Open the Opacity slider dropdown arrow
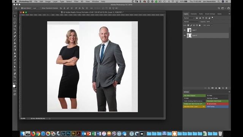The width and height of the screenshot is (243, 137). point(212,22)
